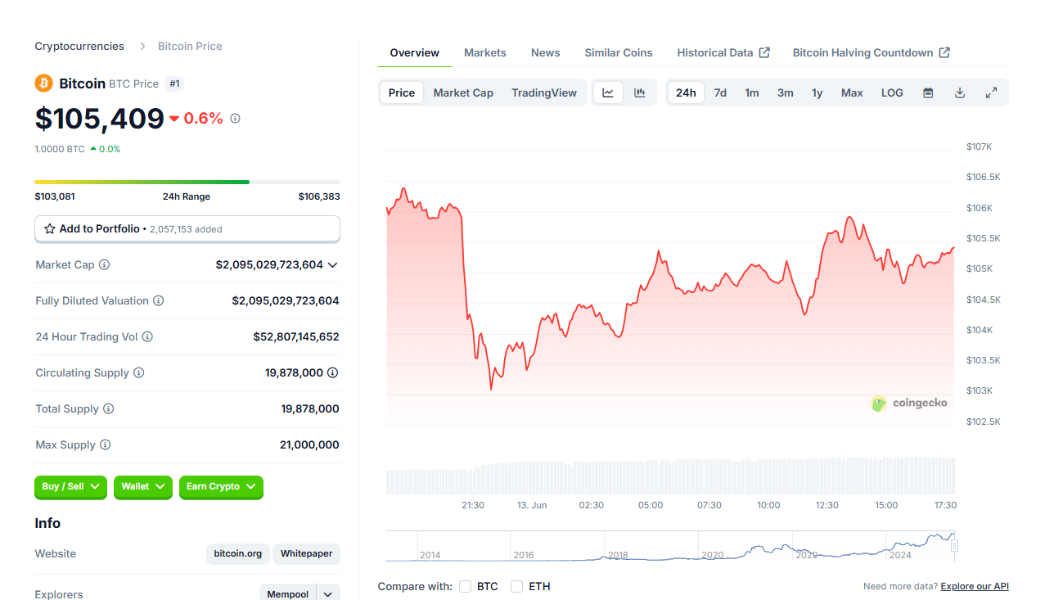This screenshot has height=600, width=1045.
Task: Open 24 Hour Trading Vol info icon
Action: coord(147,337)
